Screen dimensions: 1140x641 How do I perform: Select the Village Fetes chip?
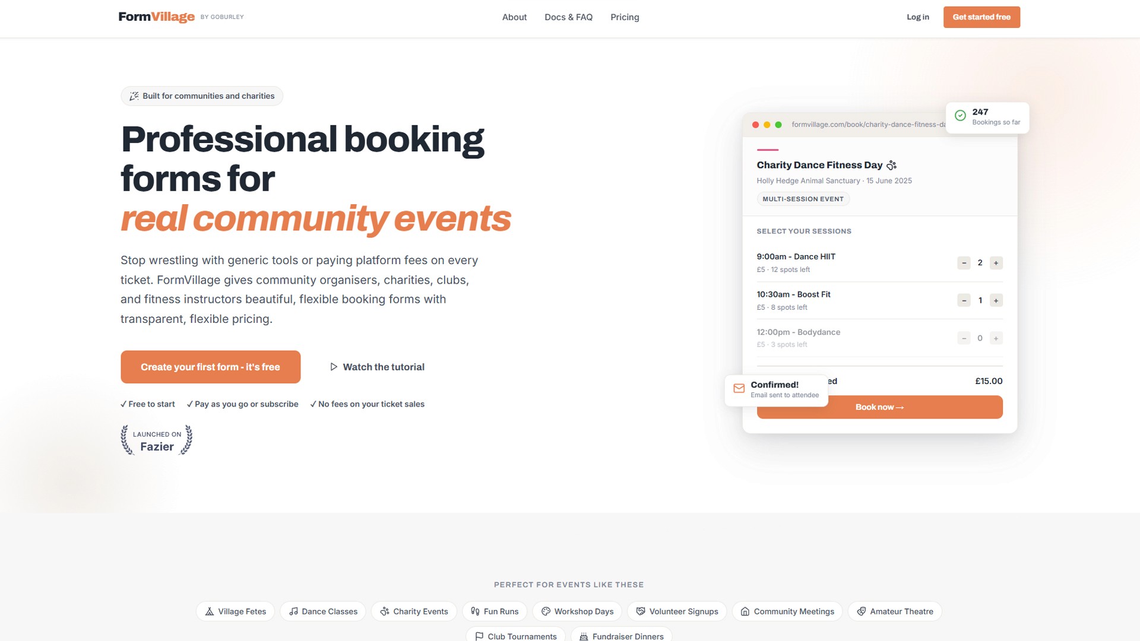pos(235,611)
